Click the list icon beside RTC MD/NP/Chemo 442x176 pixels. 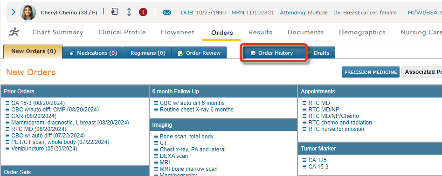(304, 116)
